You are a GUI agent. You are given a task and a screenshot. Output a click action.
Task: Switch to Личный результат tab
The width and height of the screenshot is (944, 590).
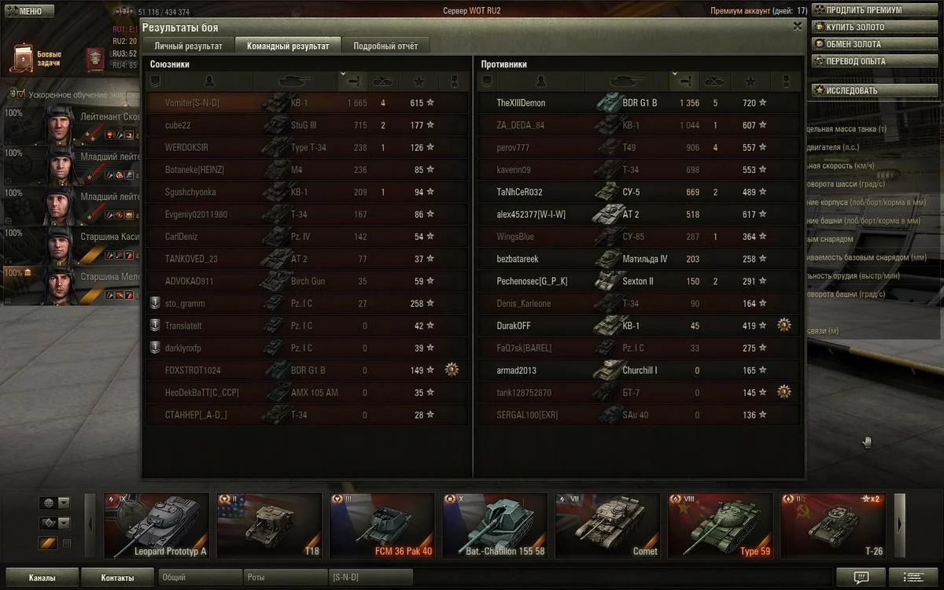pyautogui.click(x=188, y=46)
